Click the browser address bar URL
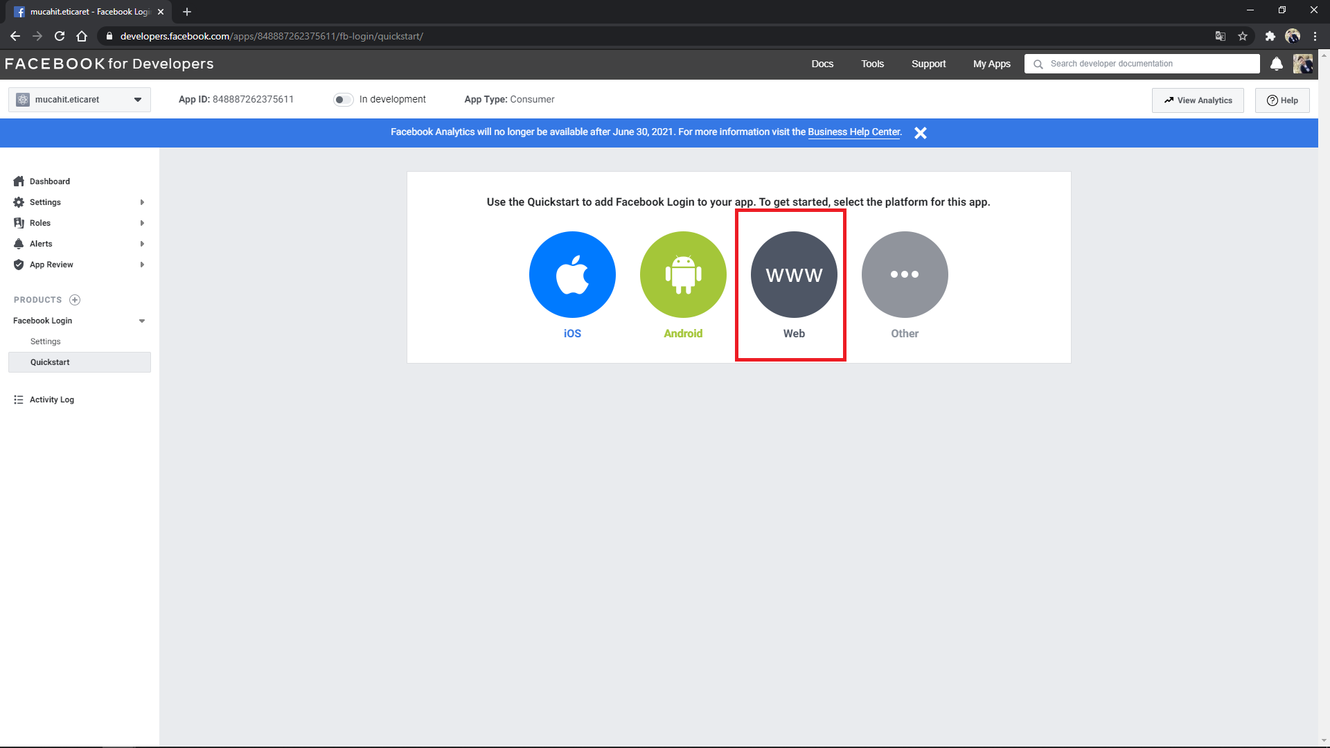Viewport: 1330px width, 748px height. click(x=272, y=36)
